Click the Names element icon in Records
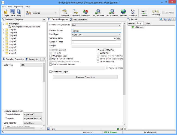This screenshot has height=135, width=177. point(133,27)
